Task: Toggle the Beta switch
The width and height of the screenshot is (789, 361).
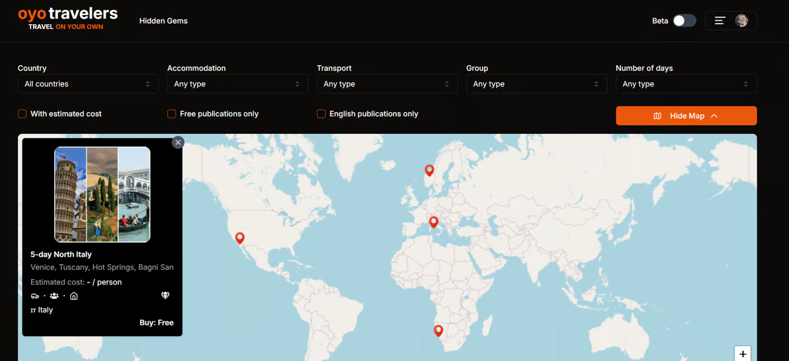Action: (x=684, y=21)
